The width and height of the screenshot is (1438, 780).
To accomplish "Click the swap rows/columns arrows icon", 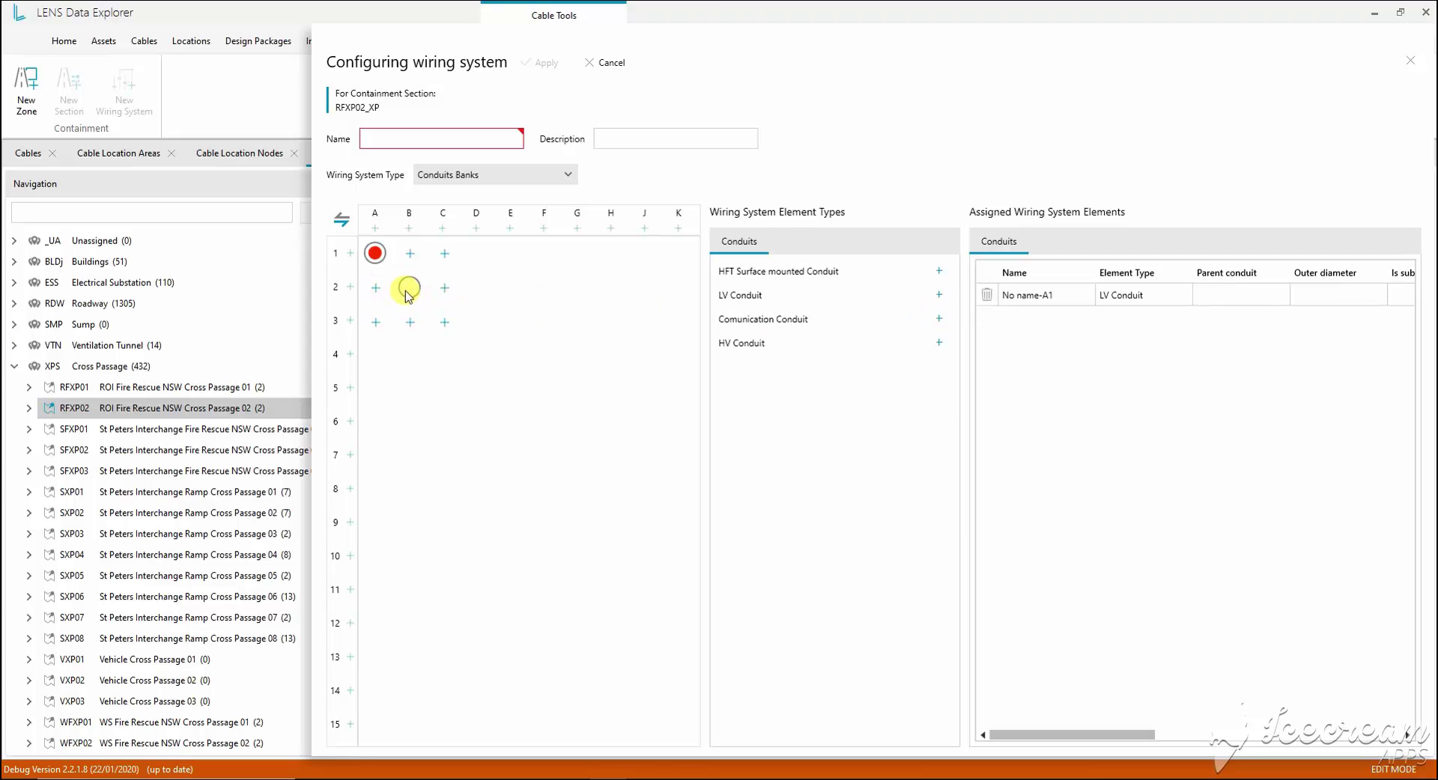I will coord(342,219).
